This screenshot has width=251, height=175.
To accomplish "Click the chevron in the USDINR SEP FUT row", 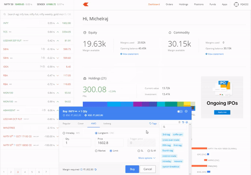I will (58, 41).
